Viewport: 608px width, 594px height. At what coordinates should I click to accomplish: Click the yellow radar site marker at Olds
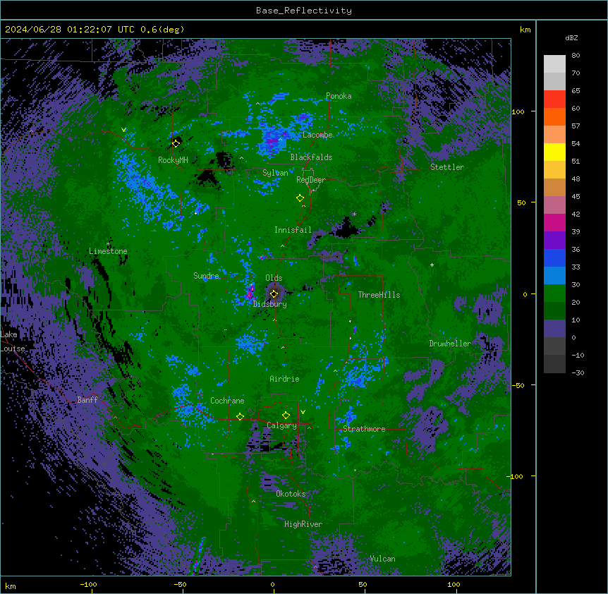(x=274, y=294)
